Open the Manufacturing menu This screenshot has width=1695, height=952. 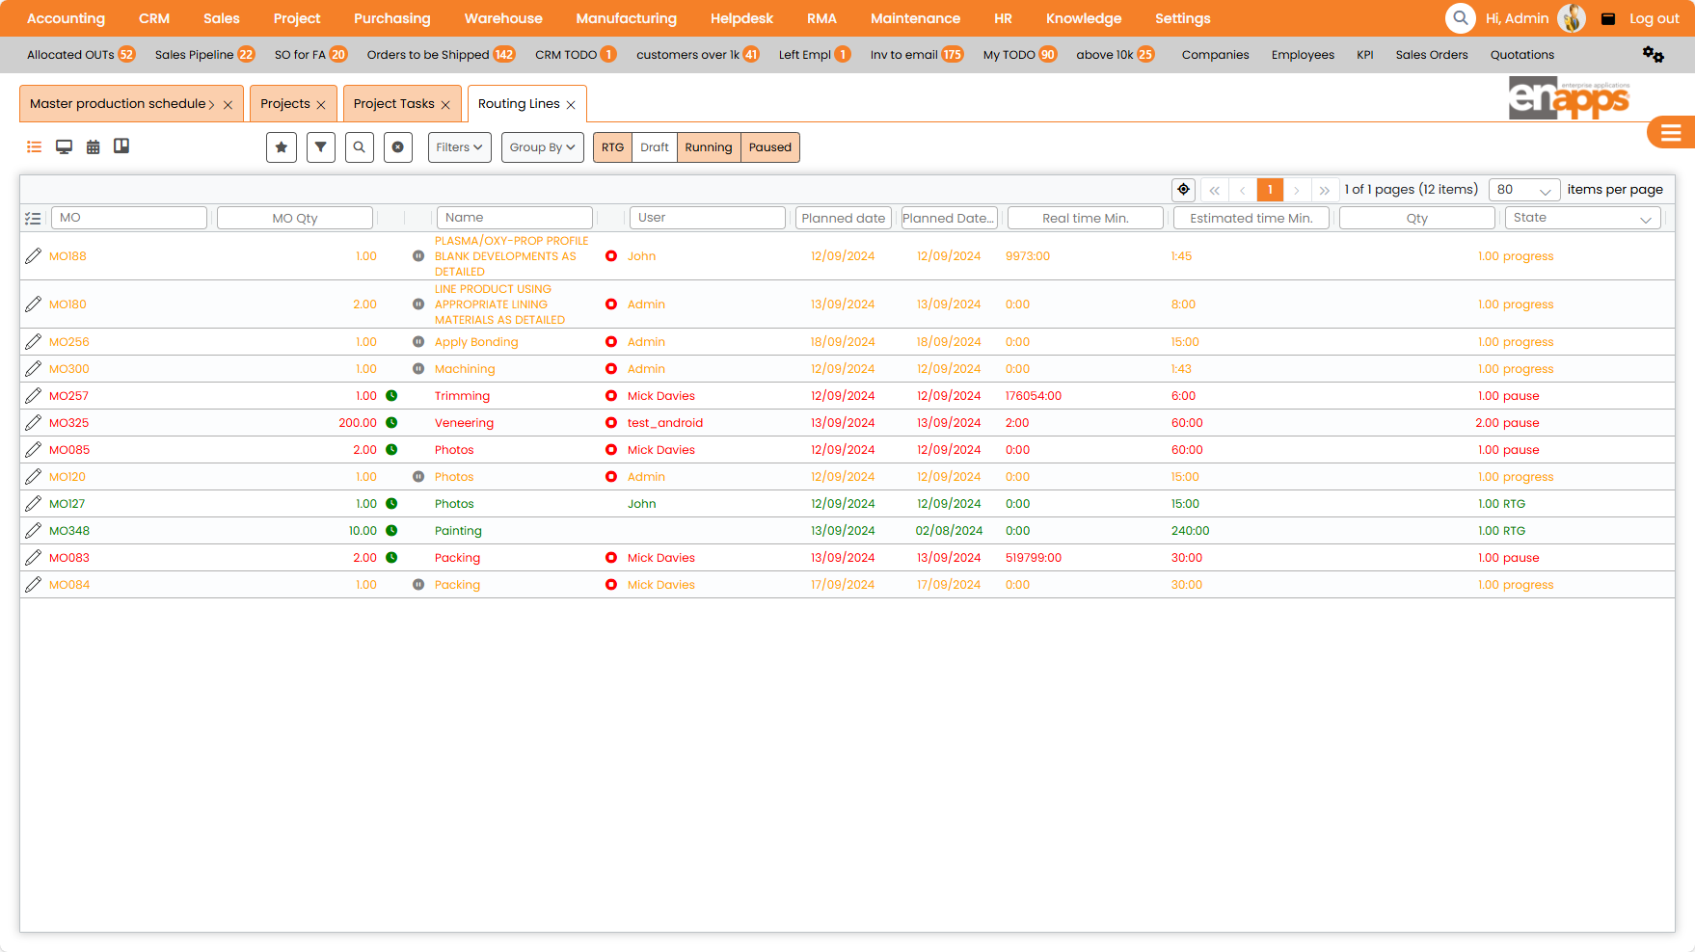click(x=626, y=17)
